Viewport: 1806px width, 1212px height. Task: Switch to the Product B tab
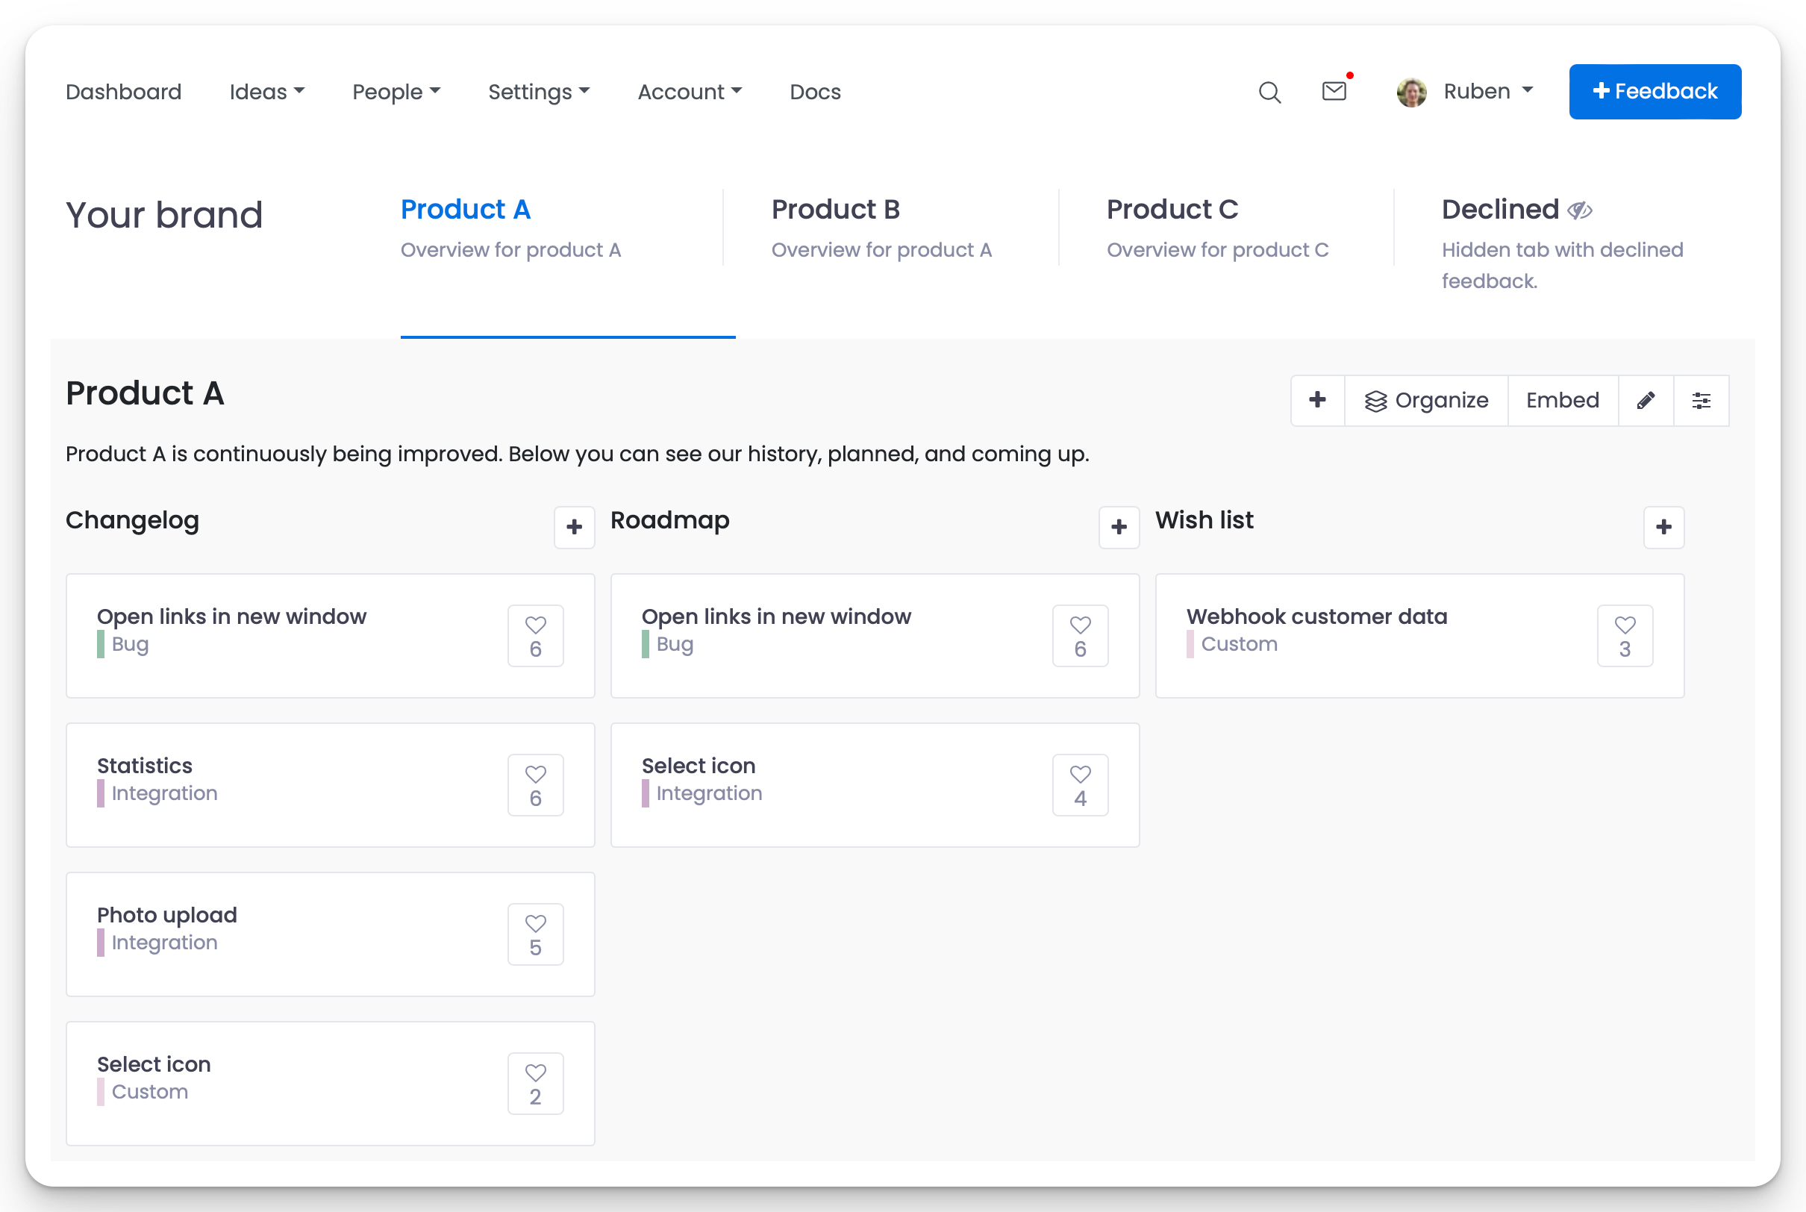[835, 210]
